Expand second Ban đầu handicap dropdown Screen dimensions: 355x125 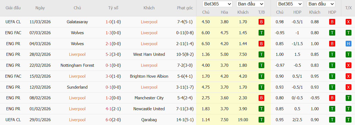(321, 4)
